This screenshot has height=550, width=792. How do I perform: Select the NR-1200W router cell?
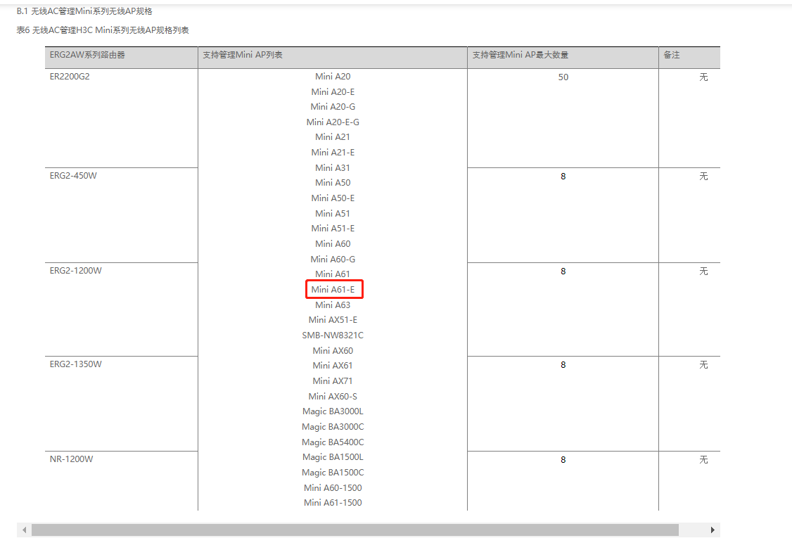121,481
